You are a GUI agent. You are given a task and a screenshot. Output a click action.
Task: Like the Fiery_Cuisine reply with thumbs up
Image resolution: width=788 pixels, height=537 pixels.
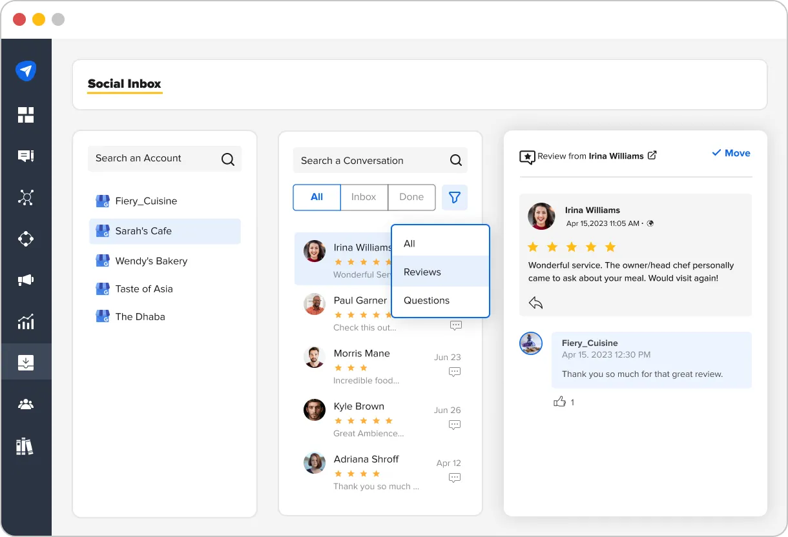click(x=559, y=401)
